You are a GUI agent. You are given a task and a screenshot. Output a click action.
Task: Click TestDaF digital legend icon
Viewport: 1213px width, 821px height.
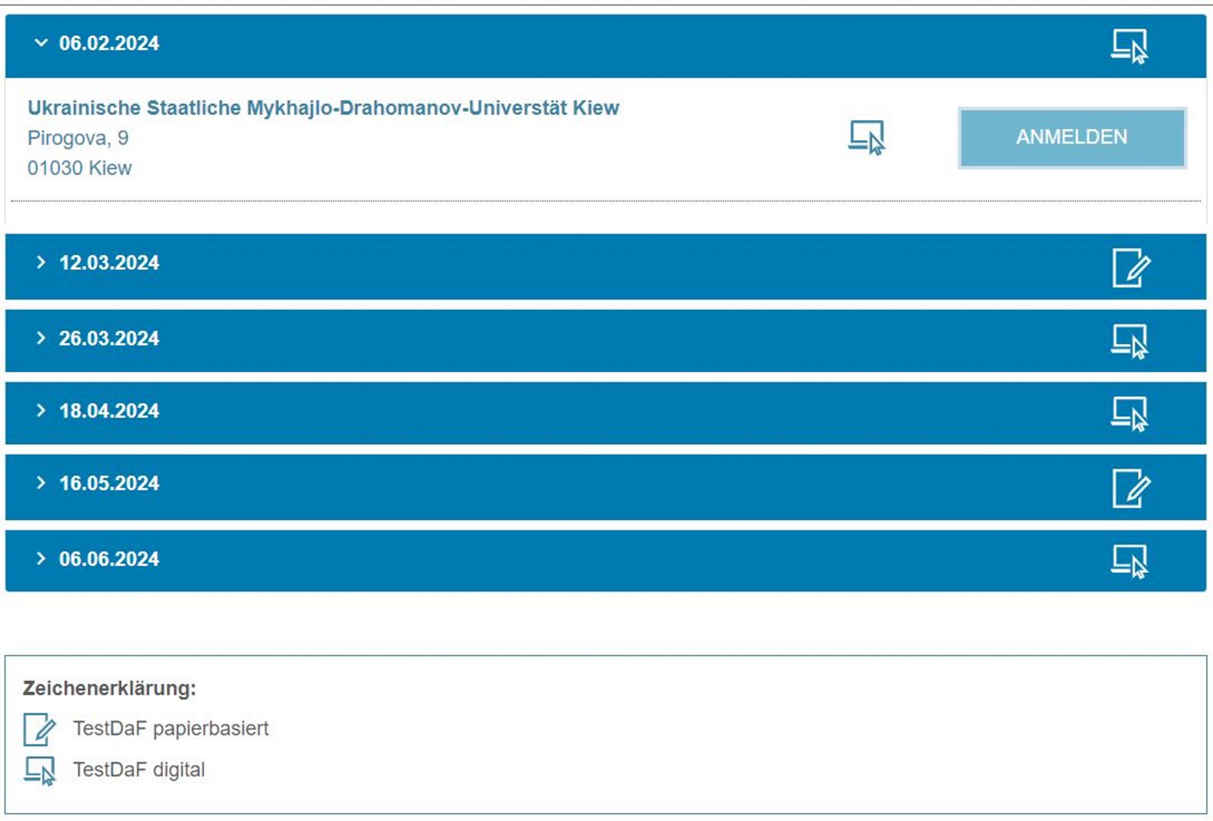tap(40, 770)
